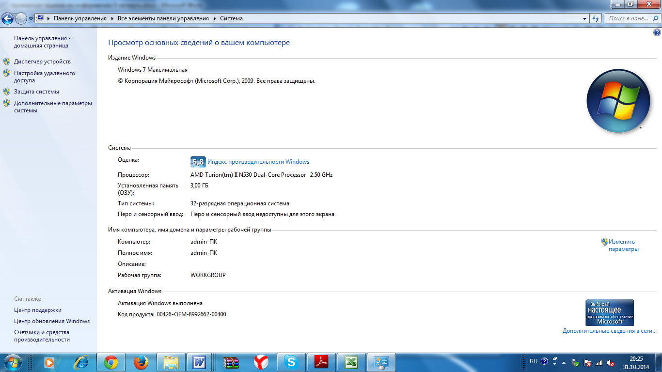Screen dimensions: 662x372
Task: Open Microsoft Excel from taskbar
Action: [351, 362]
